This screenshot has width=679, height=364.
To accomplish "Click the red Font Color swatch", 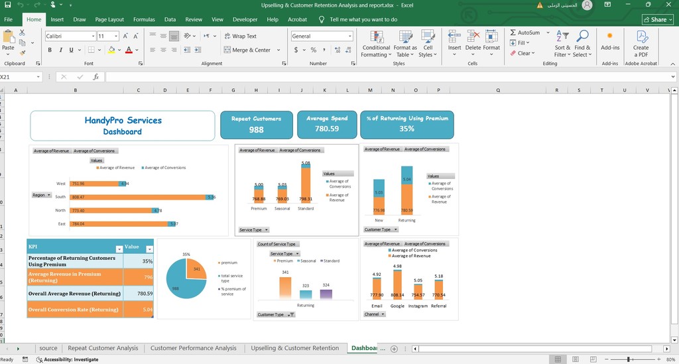I will pos(129,50).
